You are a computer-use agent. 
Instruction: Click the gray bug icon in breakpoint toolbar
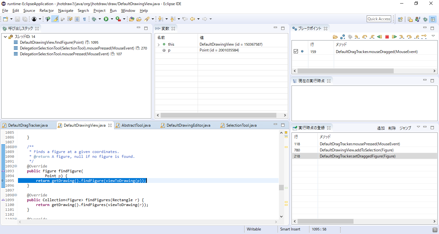350,37
